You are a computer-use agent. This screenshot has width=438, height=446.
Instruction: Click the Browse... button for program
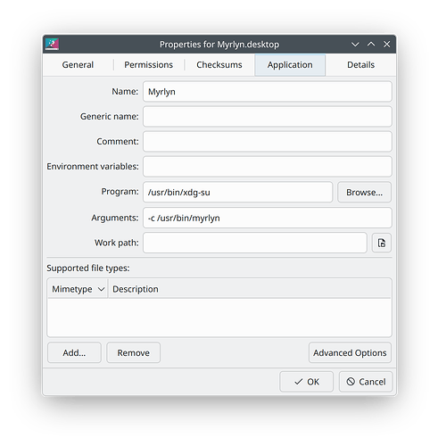point(364,193)
